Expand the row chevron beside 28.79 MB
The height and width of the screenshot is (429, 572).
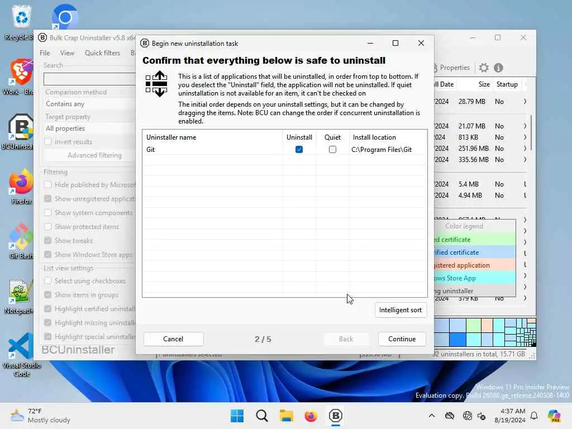pos(525,102)
